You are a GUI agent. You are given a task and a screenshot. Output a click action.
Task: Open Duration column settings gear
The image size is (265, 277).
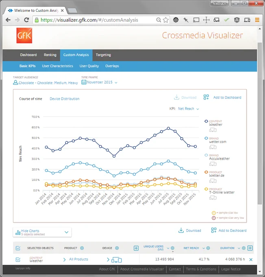(x=244, y=248)
